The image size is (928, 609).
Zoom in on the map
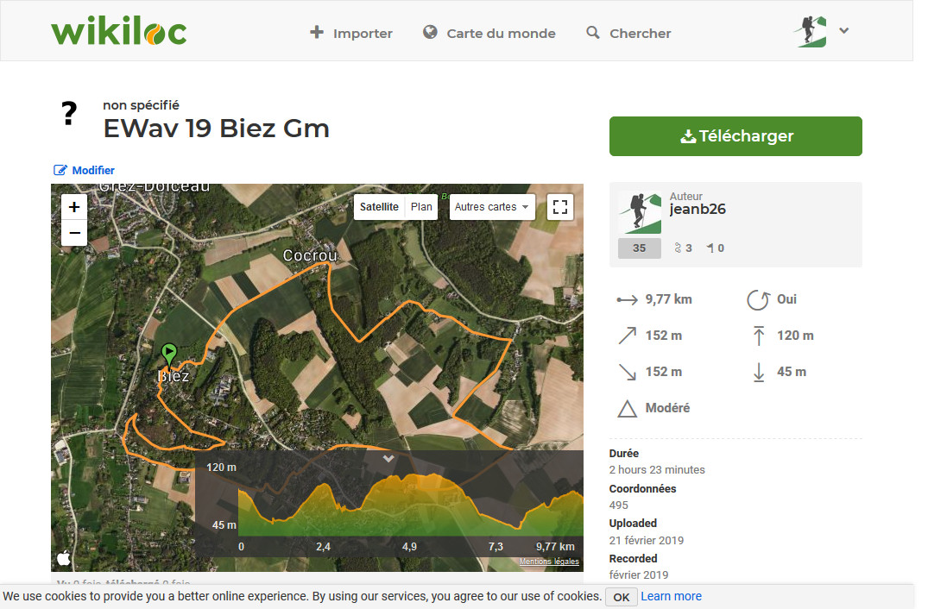tap(74, 207)
